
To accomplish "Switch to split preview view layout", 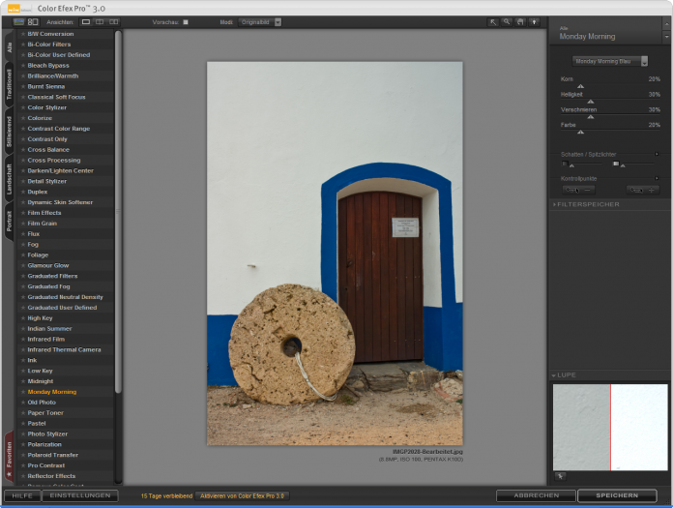I will pyautogui.click(x=100, y=21).
